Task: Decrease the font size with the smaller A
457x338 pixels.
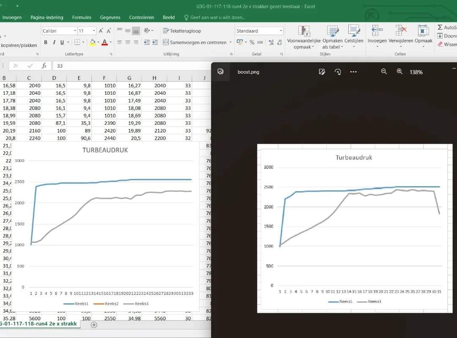Action: tap(108, 31)
